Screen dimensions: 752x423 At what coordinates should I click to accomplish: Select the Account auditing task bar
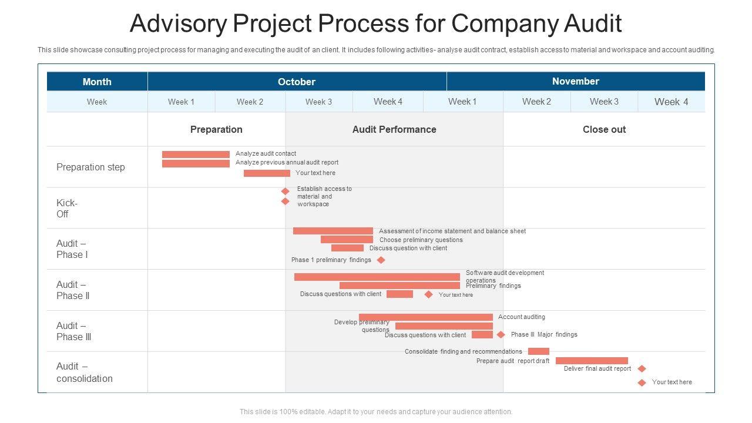(425, 317)
